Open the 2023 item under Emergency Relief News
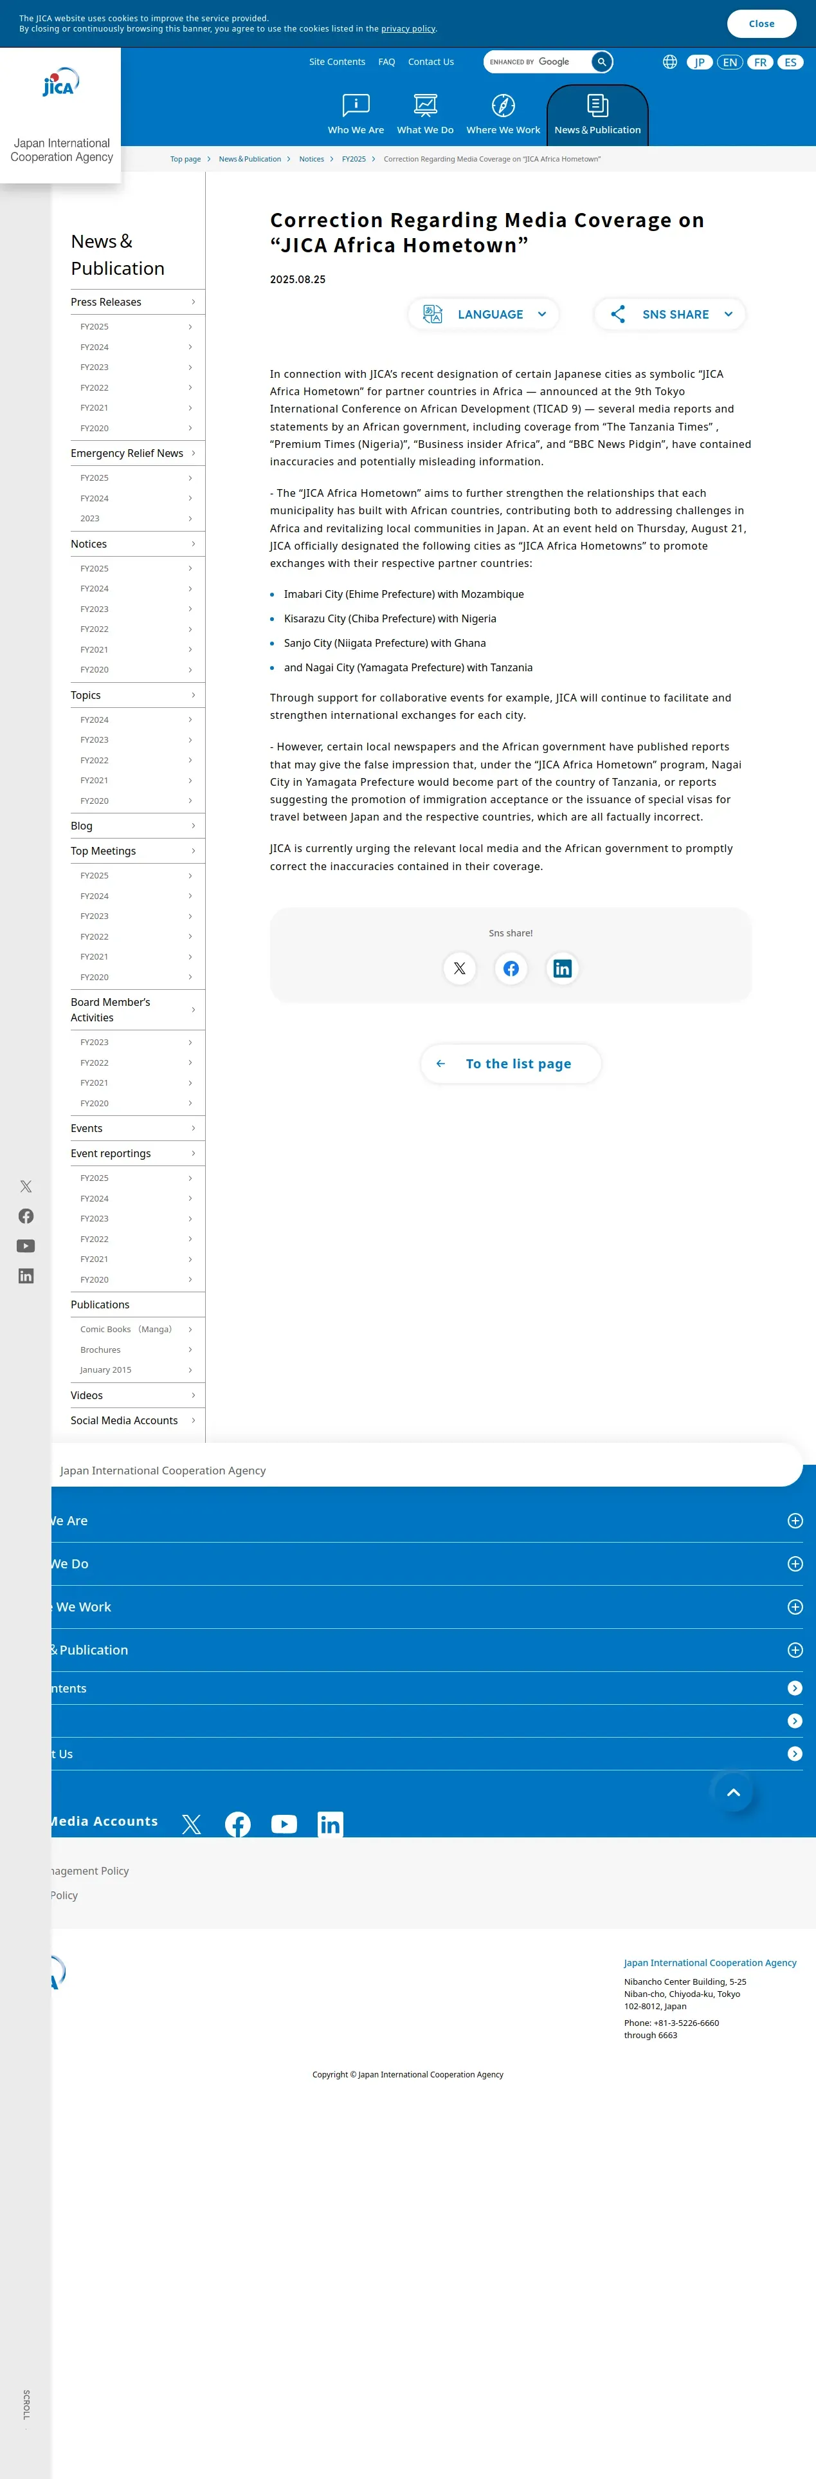The width and height of the screenshot is (816, 2479). tap(136, 519)
